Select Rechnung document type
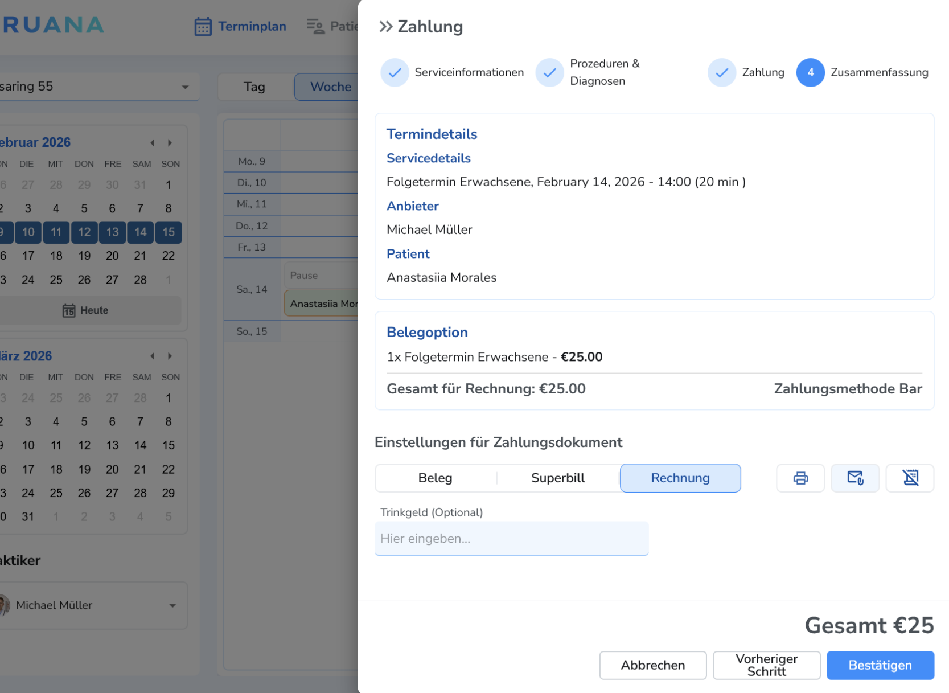The width and height of the screenshot is (949, 693). [x=680, y=478]
